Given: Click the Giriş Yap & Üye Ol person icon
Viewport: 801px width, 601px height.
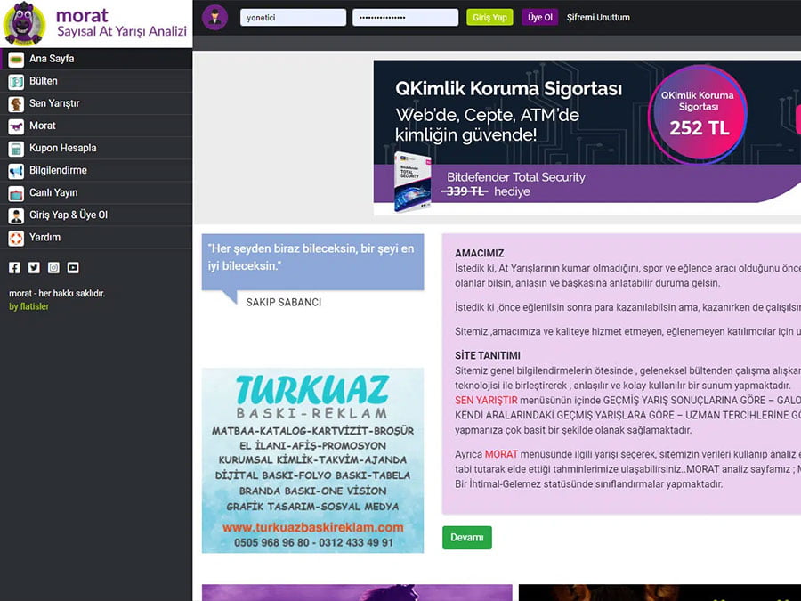Looking at the screenshot, I should click(16, 215).
